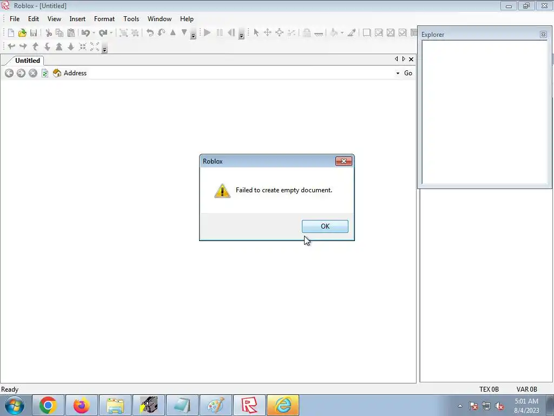
Task: Click the browser Refresh icon
Action: pos(45,73)
